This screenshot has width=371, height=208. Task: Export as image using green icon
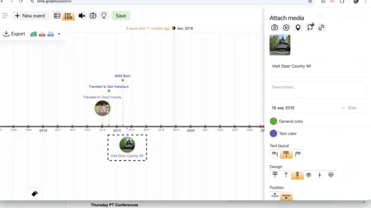[x=34, y=34]
